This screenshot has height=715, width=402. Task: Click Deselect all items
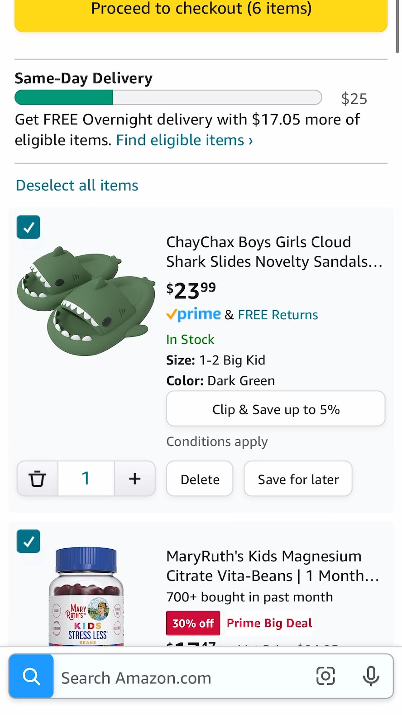point(77,185)
